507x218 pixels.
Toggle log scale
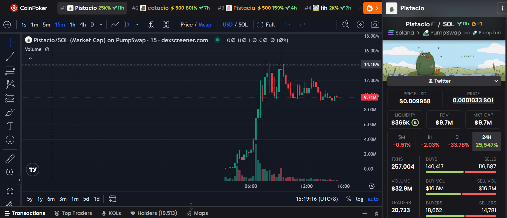click(x=359, y=199)
